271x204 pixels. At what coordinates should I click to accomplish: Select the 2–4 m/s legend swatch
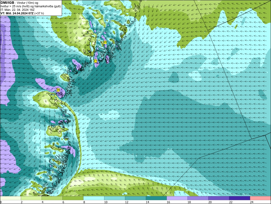click(31, 198)
